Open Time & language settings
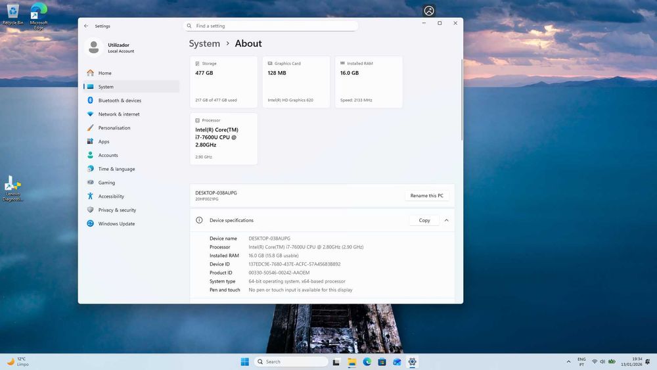 [x=131, y=169]
